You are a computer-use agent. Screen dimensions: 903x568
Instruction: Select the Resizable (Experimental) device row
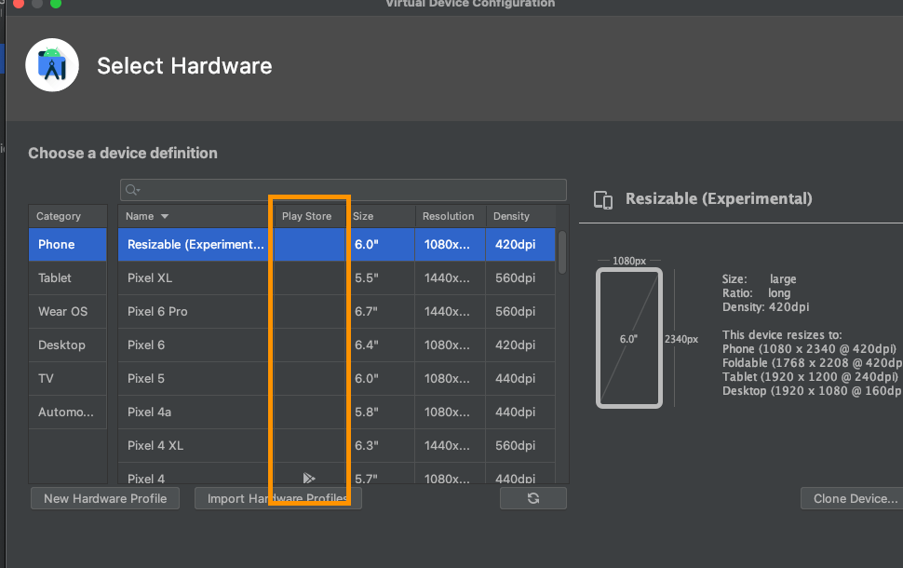click(x=337, y=244)
